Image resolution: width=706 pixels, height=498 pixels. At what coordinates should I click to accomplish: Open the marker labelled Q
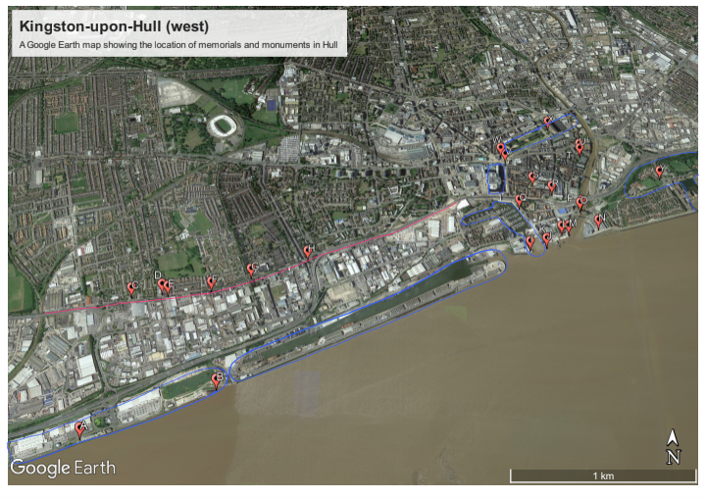click(519, 200)
